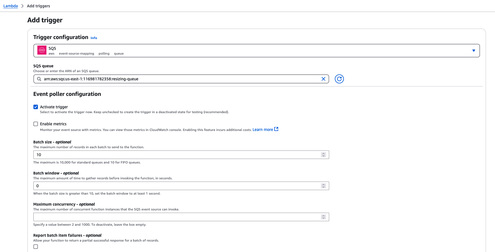495x252 pixels.
Task: Click the SQS service icon
Action: 42,50
